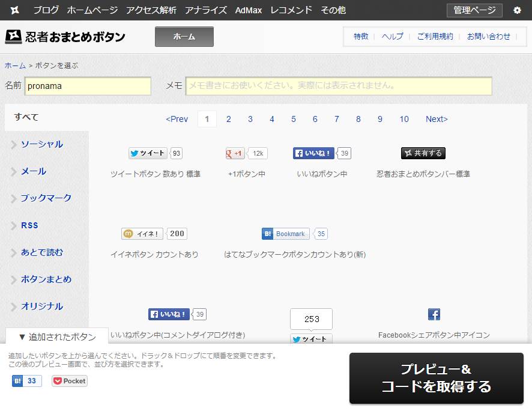Click the added Hatena B! 33 button

[26, 381]
